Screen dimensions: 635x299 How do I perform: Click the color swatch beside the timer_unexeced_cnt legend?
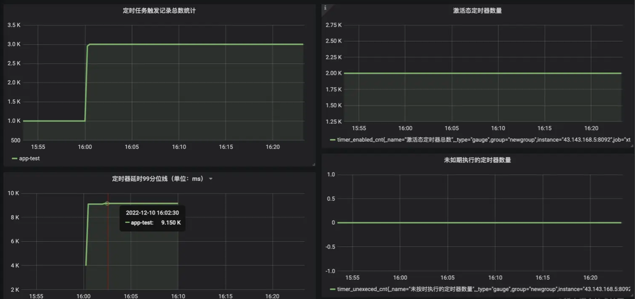pos(333,289)
